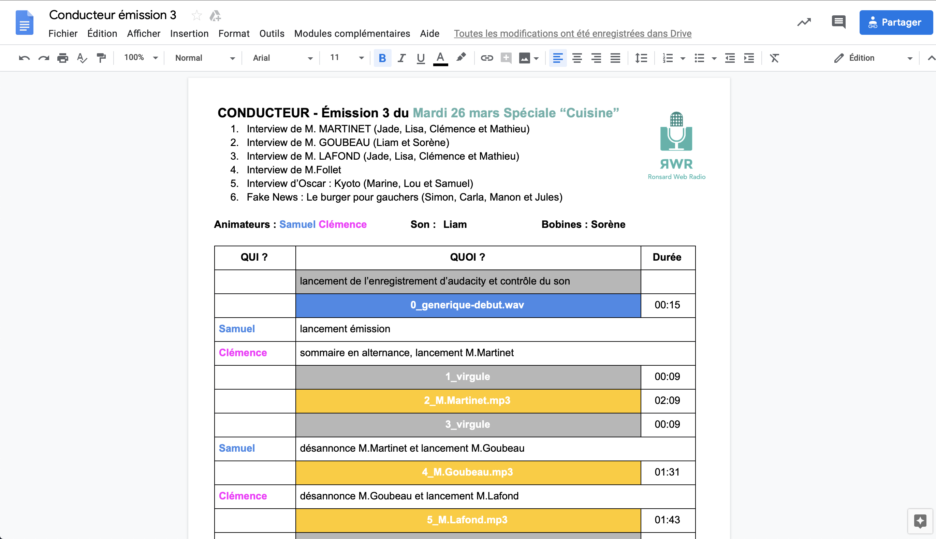Select the paint format roller tool
The height and width of the screenshot is (539, 936).
coord(101,58)
